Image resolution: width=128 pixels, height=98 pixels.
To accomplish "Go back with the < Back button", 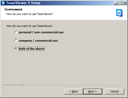I will (74, 91).
